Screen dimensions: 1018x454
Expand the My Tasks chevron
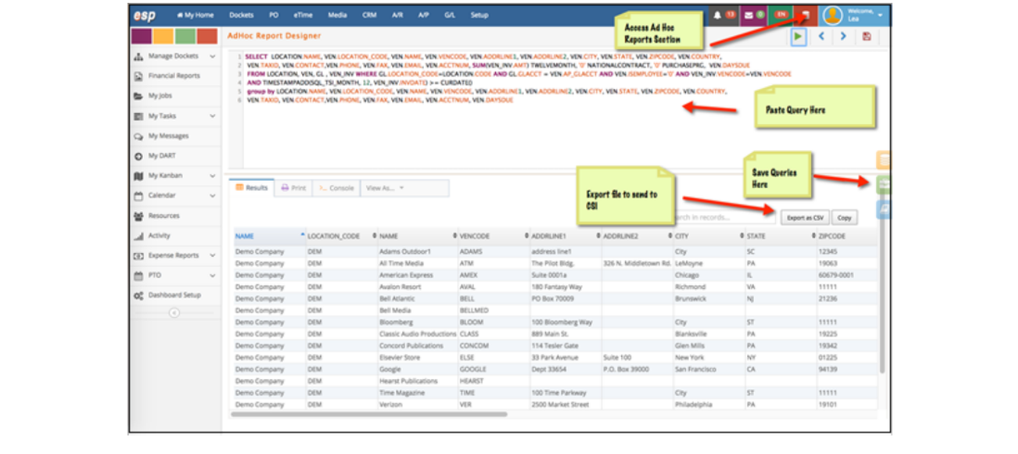[212, 116]
